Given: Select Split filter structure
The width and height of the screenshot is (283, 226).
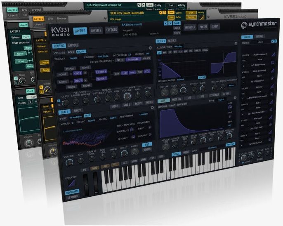Looking at the screenshot, I should (x=120, y=60).
